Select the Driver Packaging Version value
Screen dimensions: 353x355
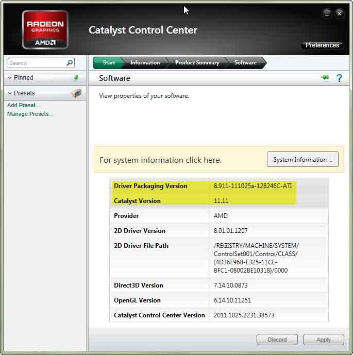[x=253, y=186]
